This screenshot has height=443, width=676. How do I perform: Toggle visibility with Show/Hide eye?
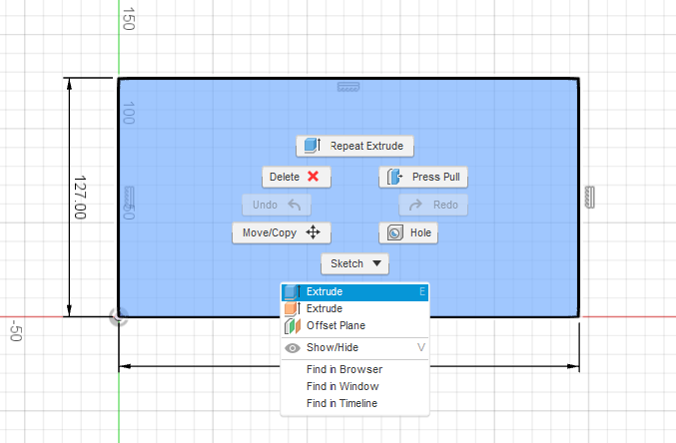[x=293, y=348]
